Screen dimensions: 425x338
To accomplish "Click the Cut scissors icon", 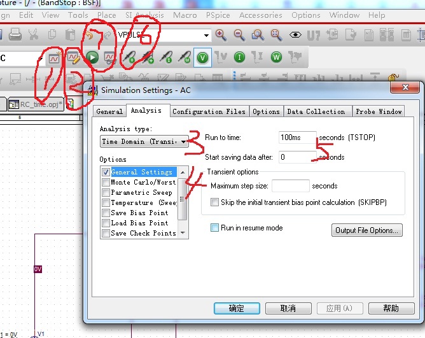I will tap(34, 35).
